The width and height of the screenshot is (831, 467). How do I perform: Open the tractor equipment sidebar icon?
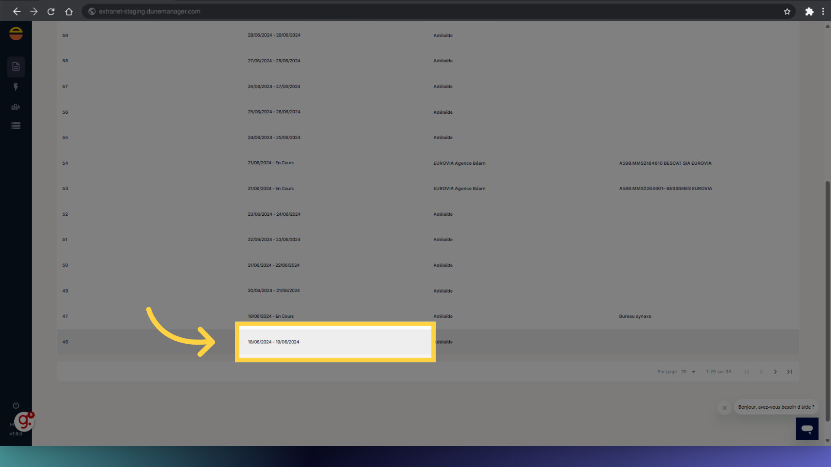coord(16,107)
